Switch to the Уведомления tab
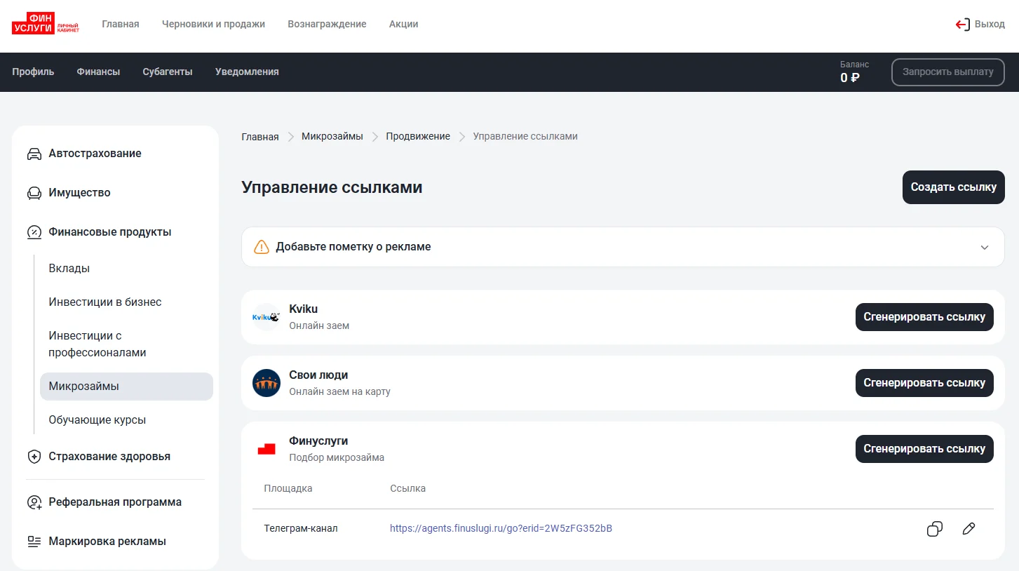 pos(247,72)
